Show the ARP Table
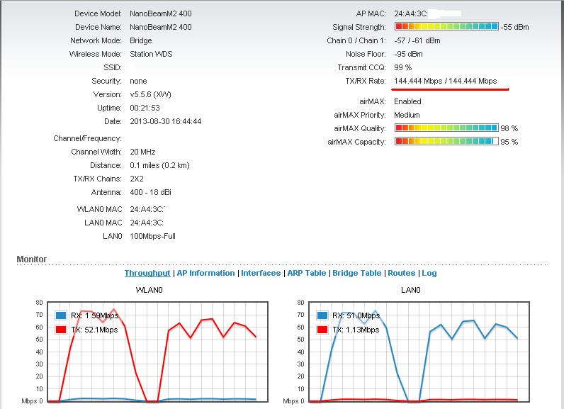564x409 pixels. [306, 274]
